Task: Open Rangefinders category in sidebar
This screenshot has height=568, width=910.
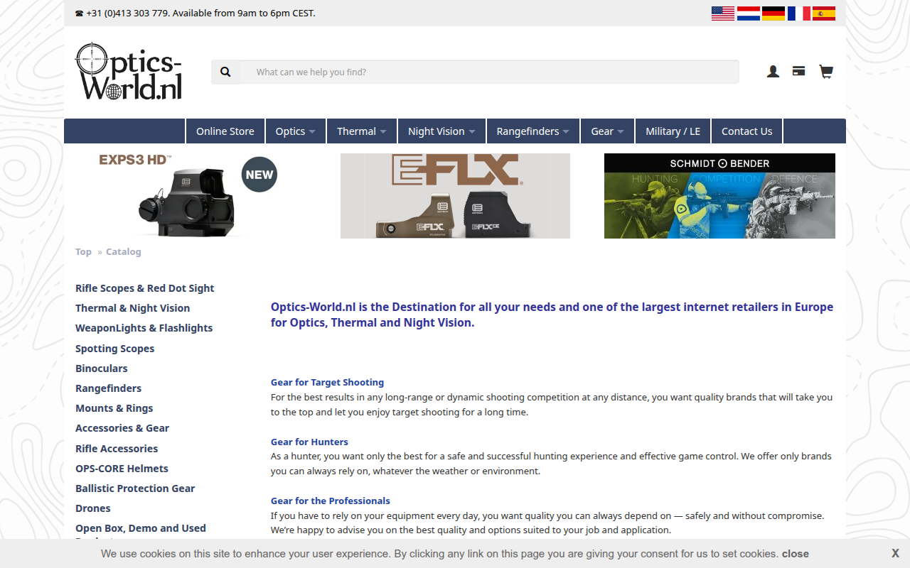Action: [109, 388]
